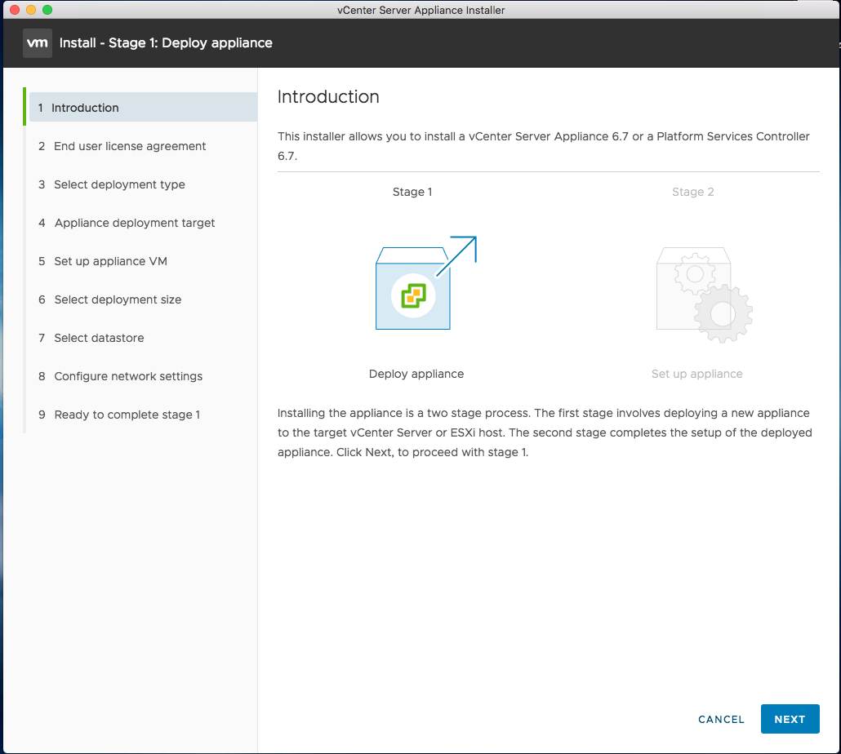This screenshot has height=754, width=841.
Task: Click the CANCEL button
Action: 721,719
